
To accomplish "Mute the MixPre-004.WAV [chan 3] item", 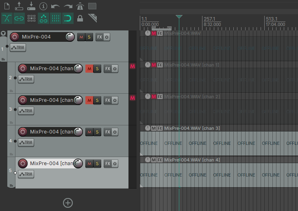I will click(154, 128).
